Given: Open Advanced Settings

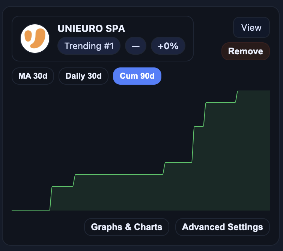Looking at the screenshot, I should pyautogui.click(x=222, y=227).
